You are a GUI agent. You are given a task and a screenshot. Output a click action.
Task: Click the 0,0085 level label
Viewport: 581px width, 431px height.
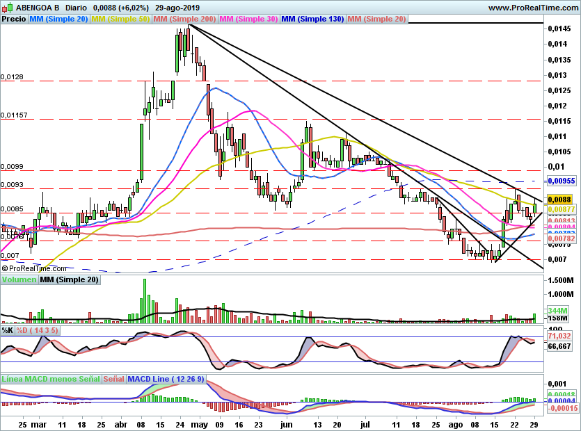12,209
